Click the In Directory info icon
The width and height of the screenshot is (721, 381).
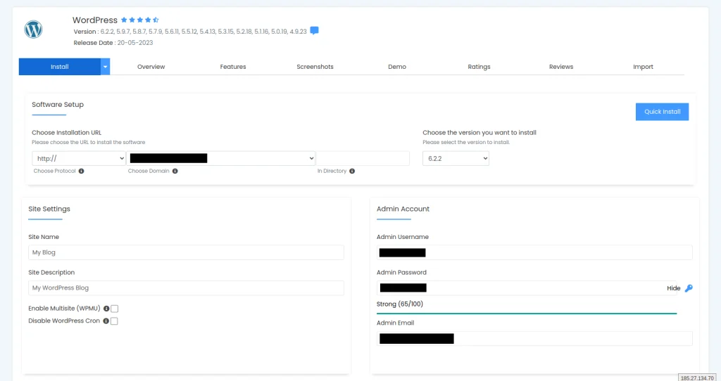[x=352, y=172]
